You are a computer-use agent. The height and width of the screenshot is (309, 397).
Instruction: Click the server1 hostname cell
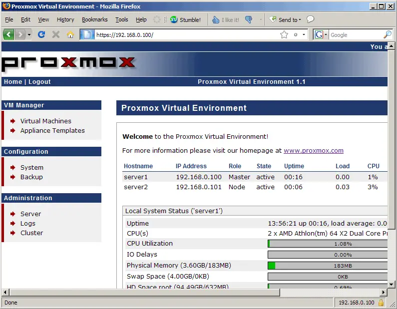coord(136,177)
